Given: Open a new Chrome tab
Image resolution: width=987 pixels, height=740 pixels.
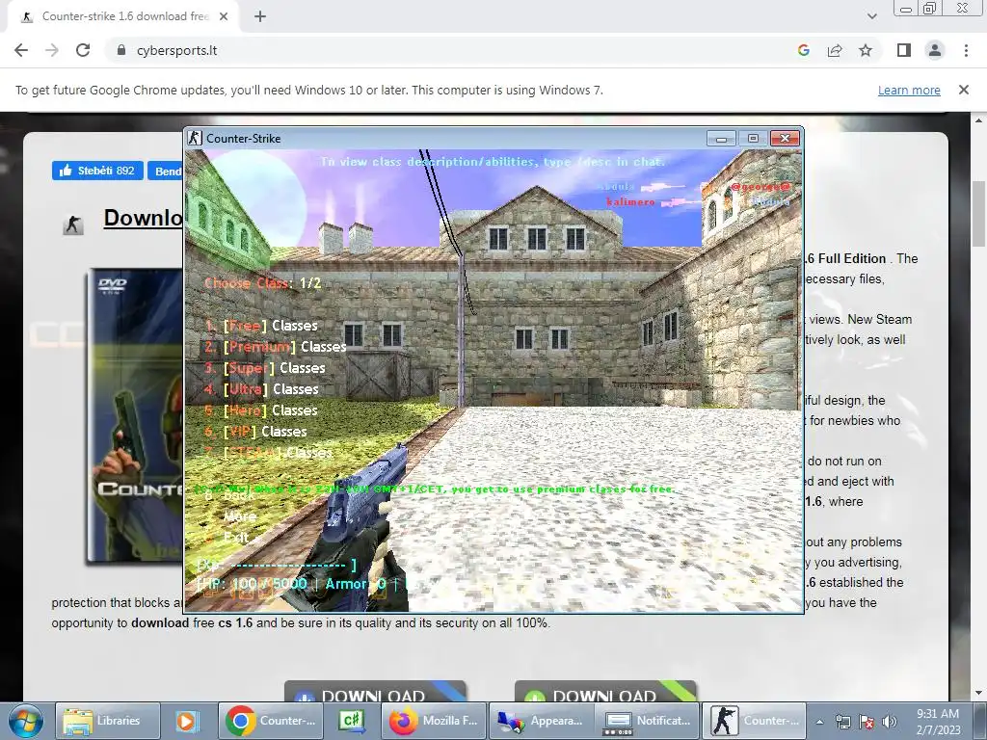Looking at the screenshot, I should click(x=260, y=16).
